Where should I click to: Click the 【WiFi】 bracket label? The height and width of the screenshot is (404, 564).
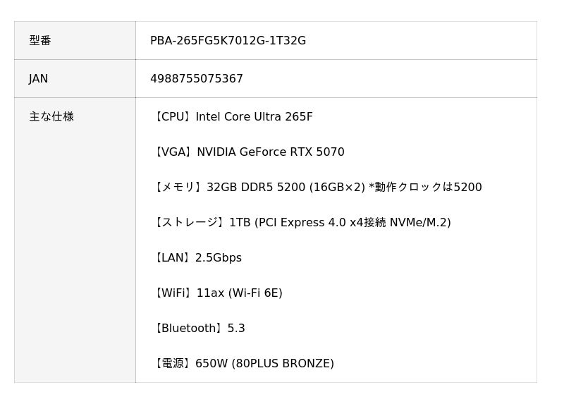click(x=173, y=293)
